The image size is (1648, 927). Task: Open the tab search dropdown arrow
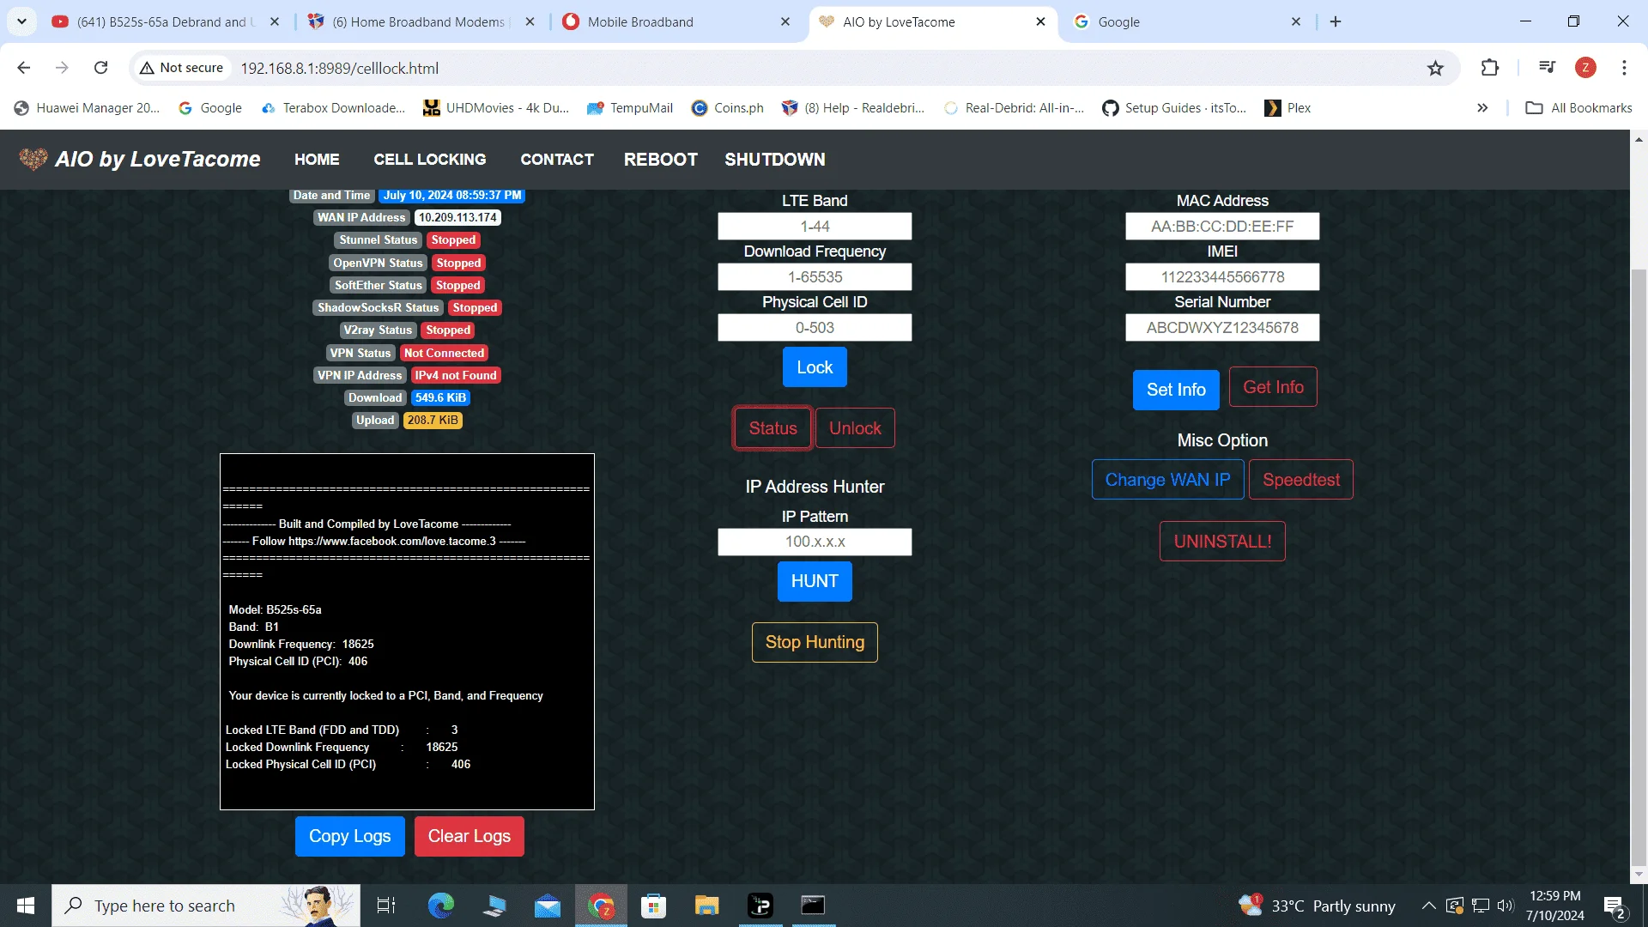click(21, 21)
